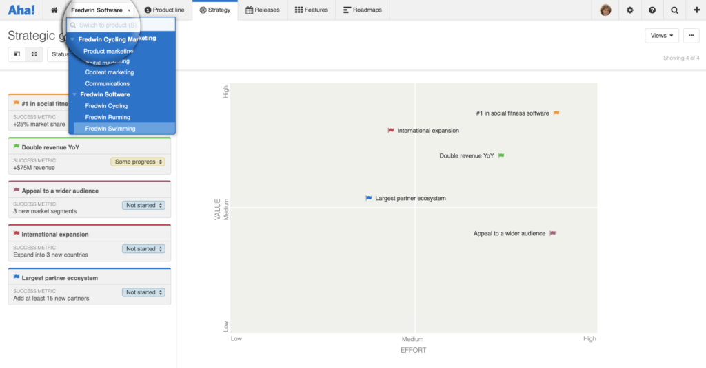Open International expansion Not started dropdown
This screenshot has height=368, width=706.
(x=143, y=249)
